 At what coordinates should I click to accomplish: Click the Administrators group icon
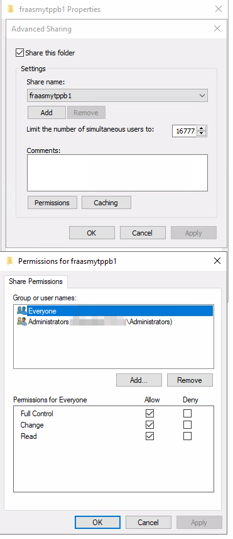coord(21,322)
